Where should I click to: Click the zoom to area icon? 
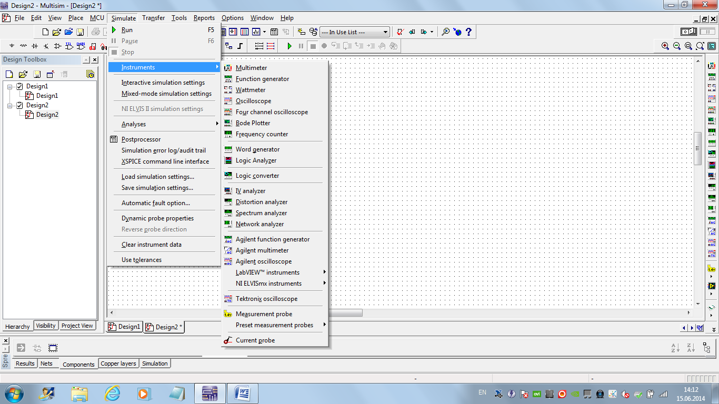click(688, 46)
